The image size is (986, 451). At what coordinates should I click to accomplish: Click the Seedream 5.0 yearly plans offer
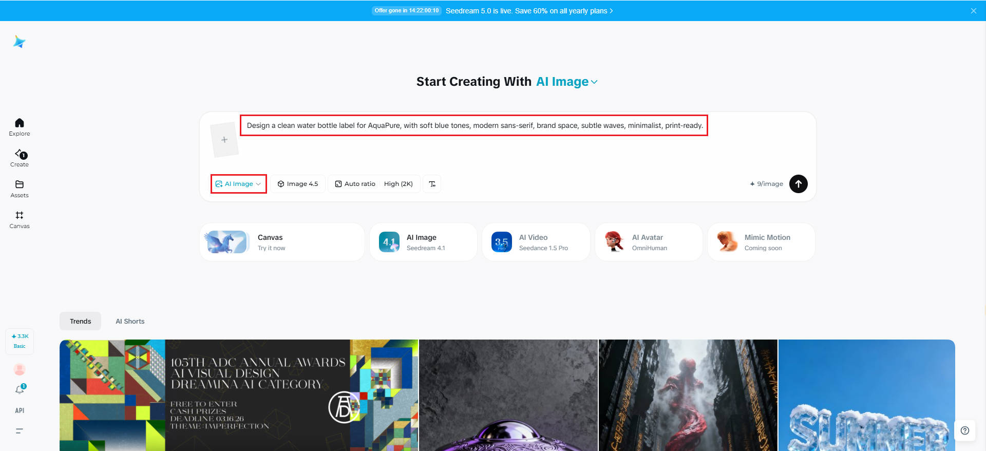click(529, 11)
